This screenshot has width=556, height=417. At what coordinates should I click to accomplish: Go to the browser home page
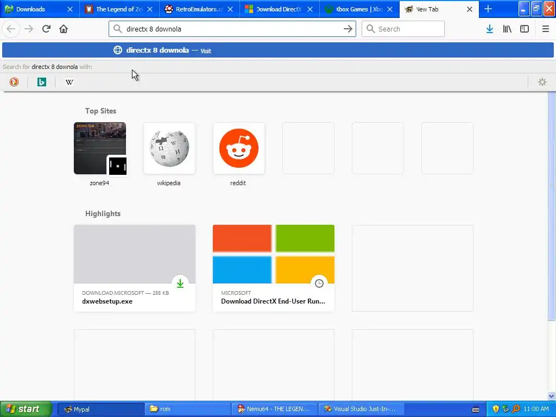tap(64, 29)
